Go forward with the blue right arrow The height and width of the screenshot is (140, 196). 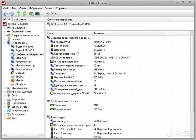coord(12,14)
